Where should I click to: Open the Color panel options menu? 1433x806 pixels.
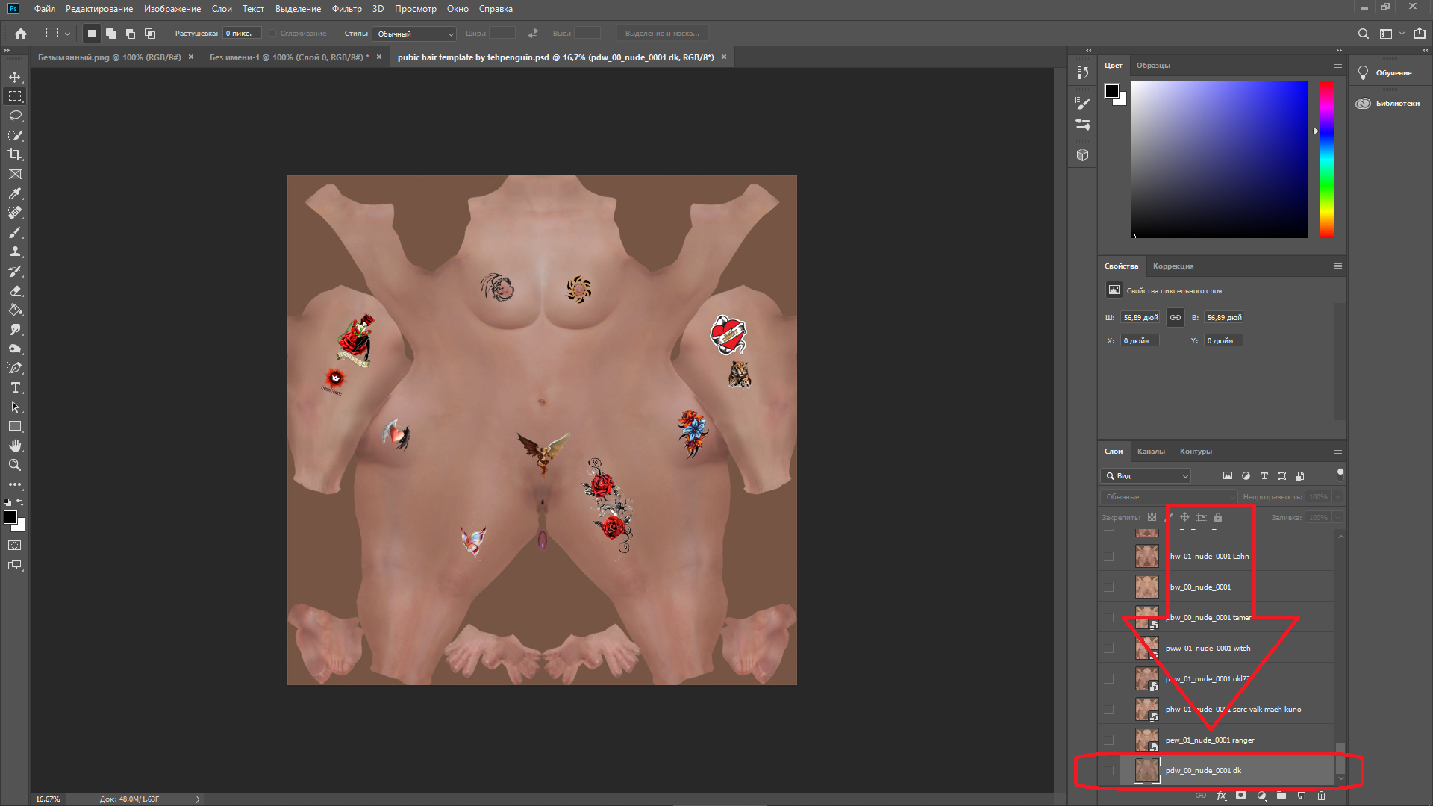coord(1337,66)
